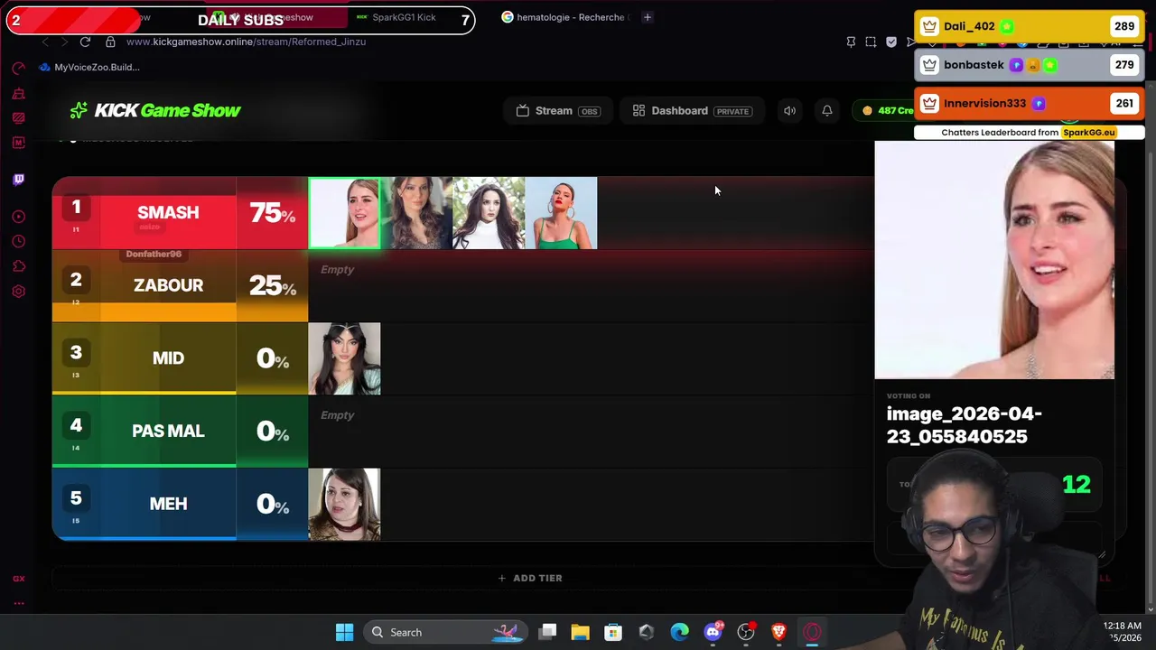Screen dimensions: 1156x650
Task: Launch Microsoft Edge from the taskbar
Action: click(x=679, y=632)
